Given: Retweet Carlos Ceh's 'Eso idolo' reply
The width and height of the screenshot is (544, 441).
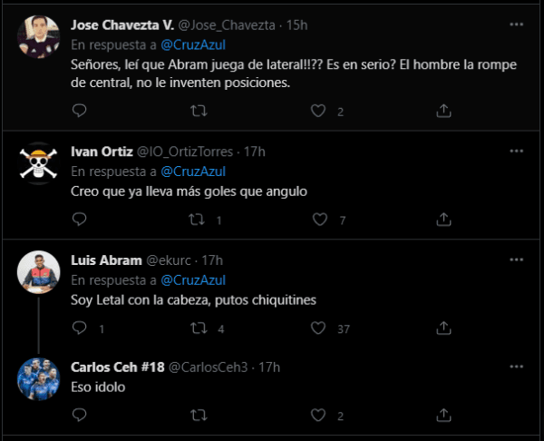Looking at the screenshot, I should click(x=199, y=416).
